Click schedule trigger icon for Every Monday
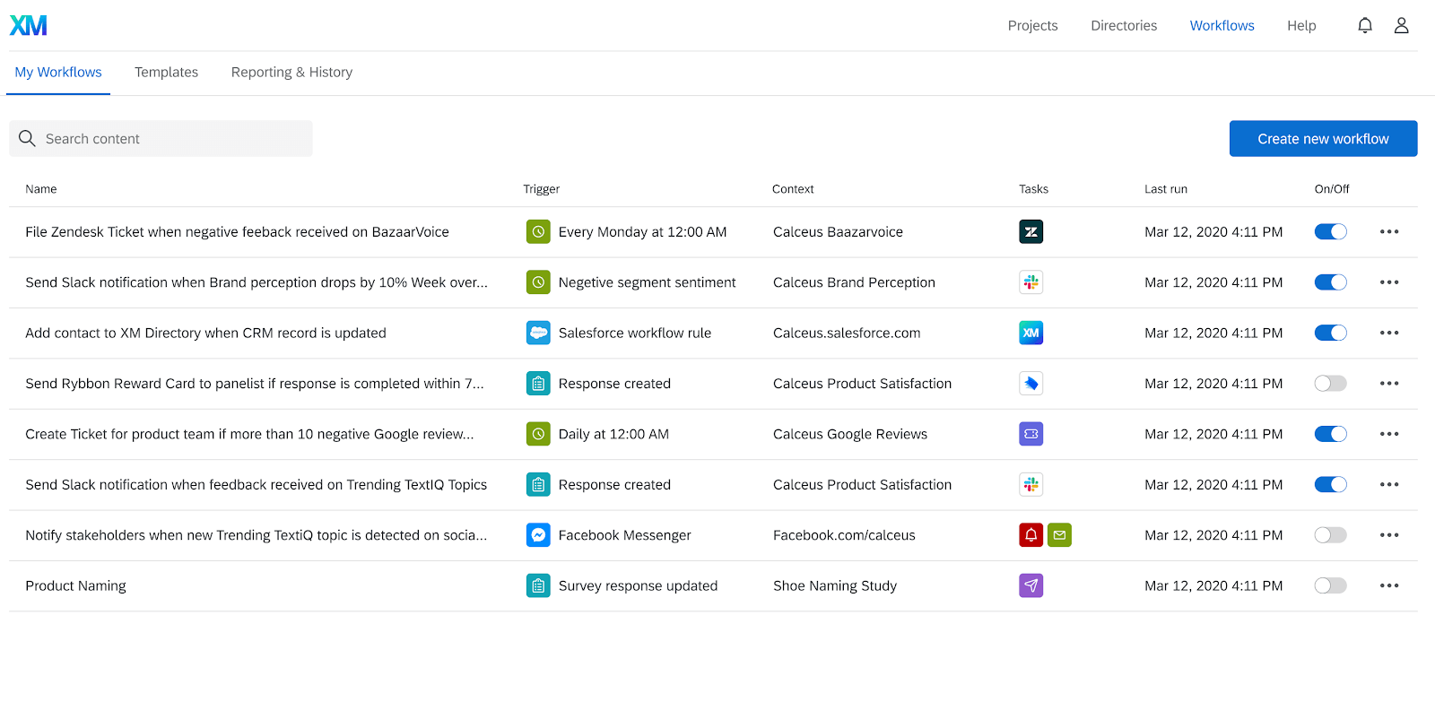 [538, 232]
